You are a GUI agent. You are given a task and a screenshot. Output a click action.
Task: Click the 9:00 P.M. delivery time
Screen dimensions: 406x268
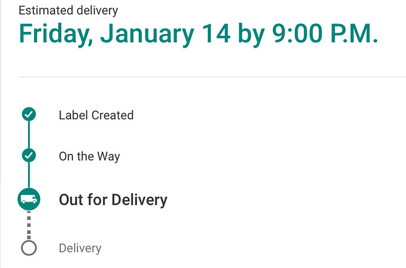(x=325, y=33)
